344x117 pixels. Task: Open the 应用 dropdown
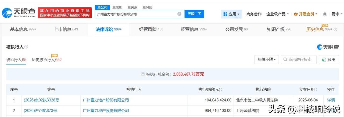231,14
